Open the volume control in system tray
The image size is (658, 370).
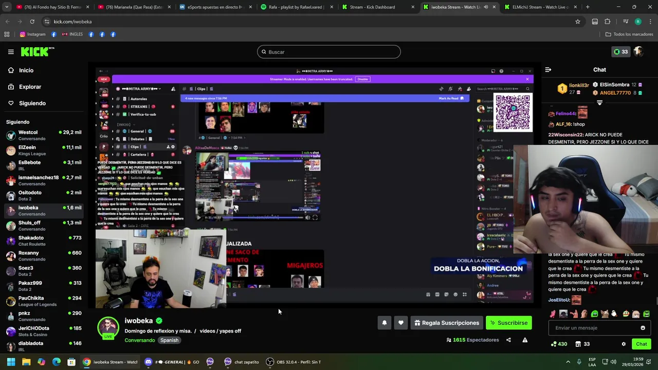613,362
